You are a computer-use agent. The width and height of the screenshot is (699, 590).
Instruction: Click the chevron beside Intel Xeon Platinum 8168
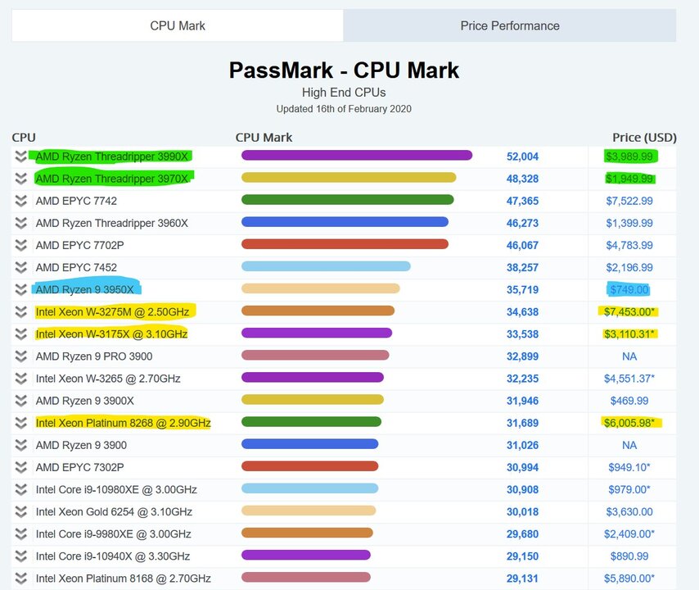(20, 579)
